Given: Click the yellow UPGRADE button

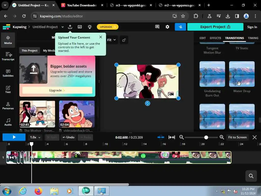Looking at the screenshot, I should tap(108, 27).
